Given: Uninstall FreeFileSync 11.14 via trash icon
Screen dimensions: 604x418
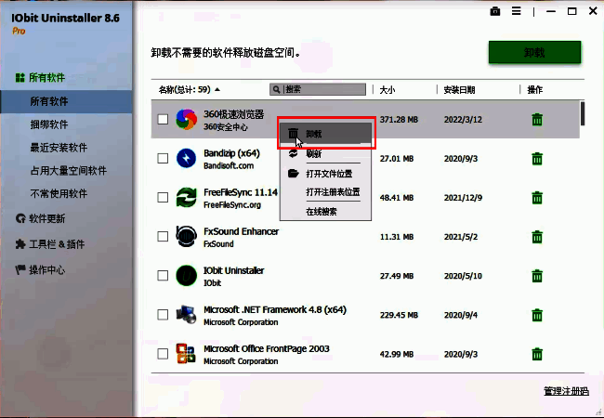Looking at the screenshot, I should coord(537,198).
